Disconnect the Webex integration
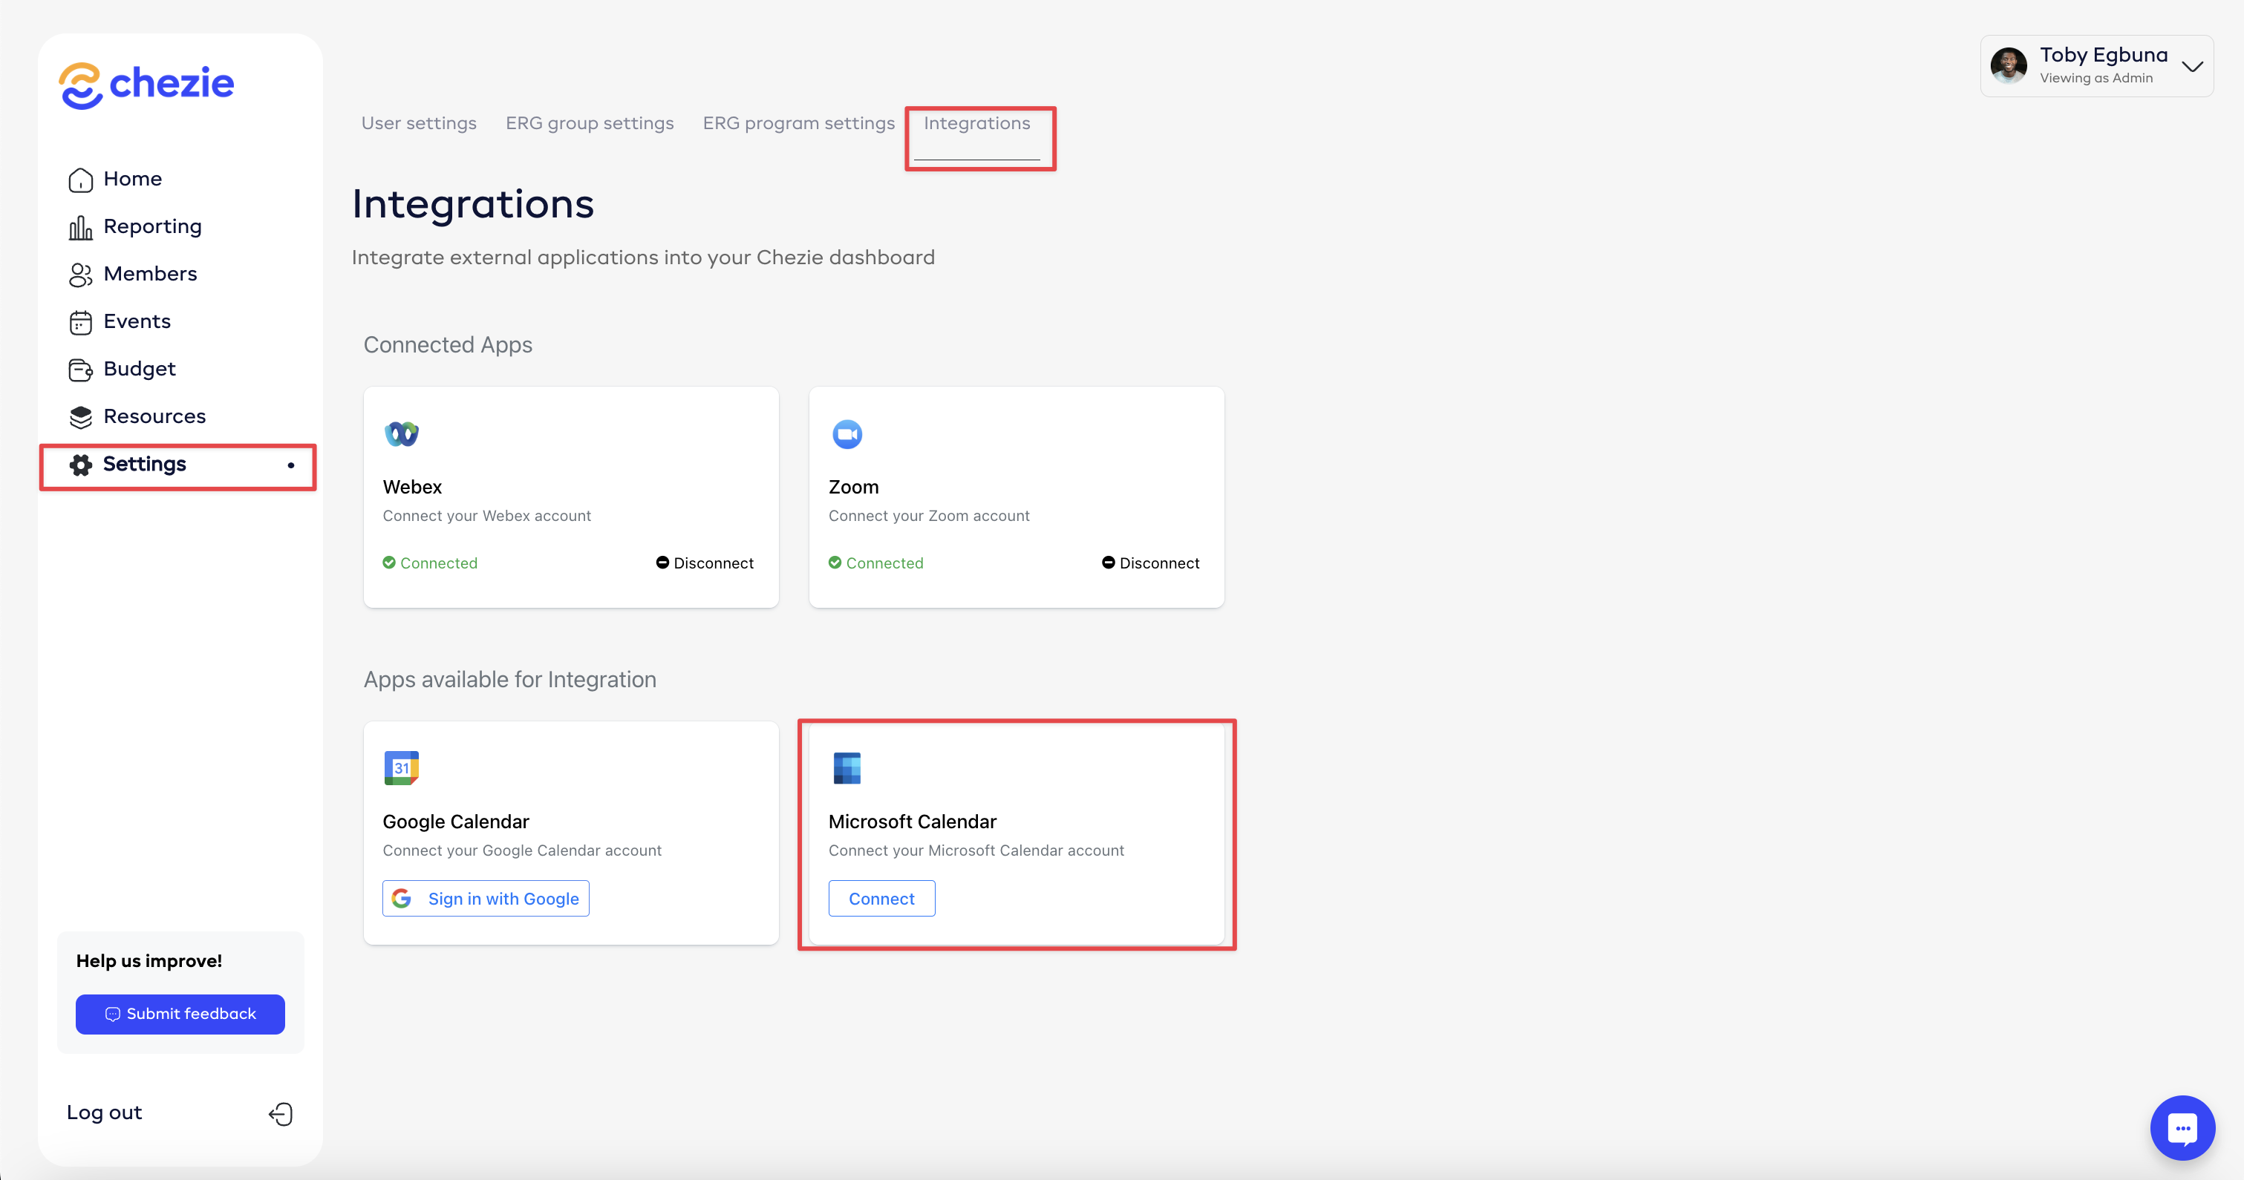Image resolution: width=2244 pixels, height=1180 pixels. click(x=705, y=563)
